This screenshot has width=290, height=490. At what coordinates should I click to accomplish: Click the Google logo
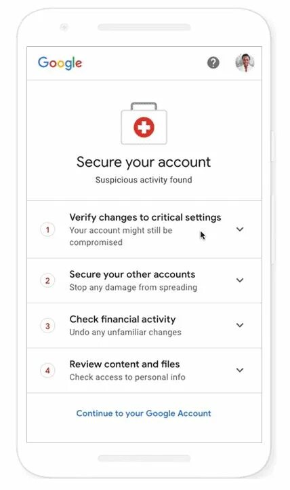(60, 63)
